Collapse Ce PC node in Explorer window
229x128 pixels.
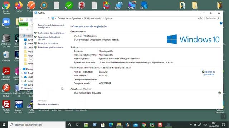point(22,85)
